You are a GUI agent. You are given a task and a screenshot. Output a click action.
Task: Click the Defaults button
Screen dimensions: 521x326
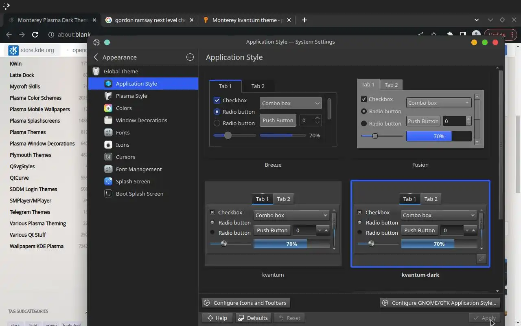click(253, 318)
